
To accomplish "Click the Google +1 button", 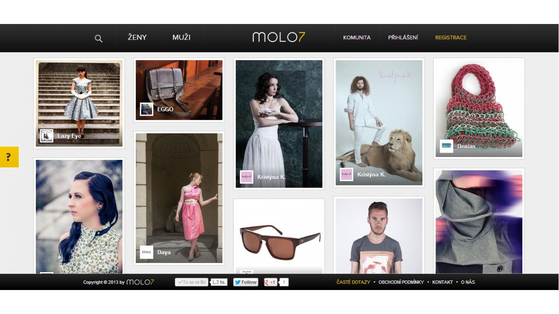I will point(270,282).
